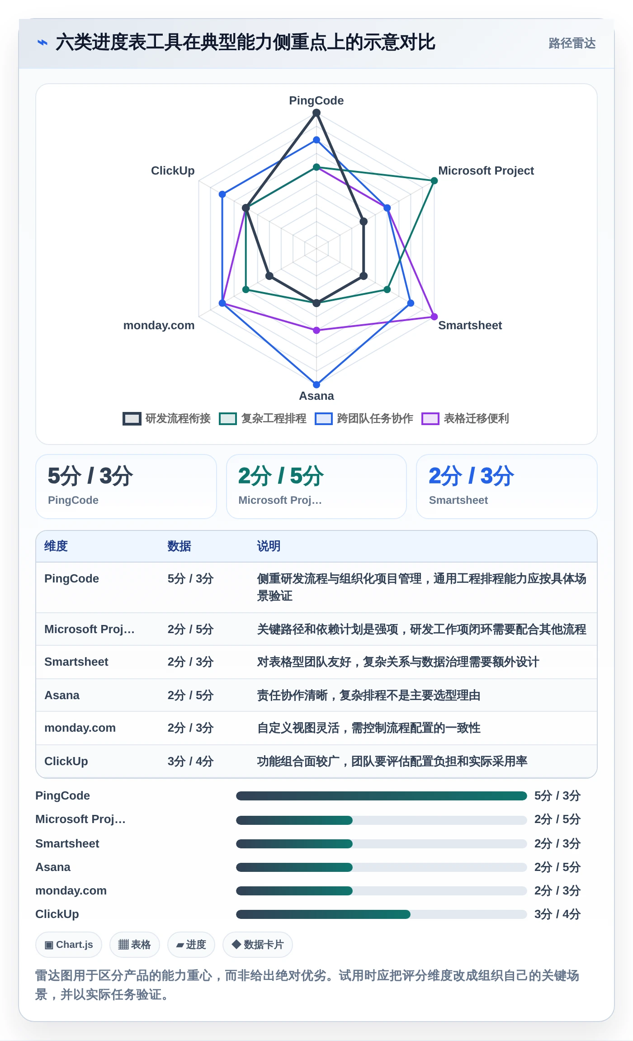Click the blue point at Asana vertex

click(316, 384)
